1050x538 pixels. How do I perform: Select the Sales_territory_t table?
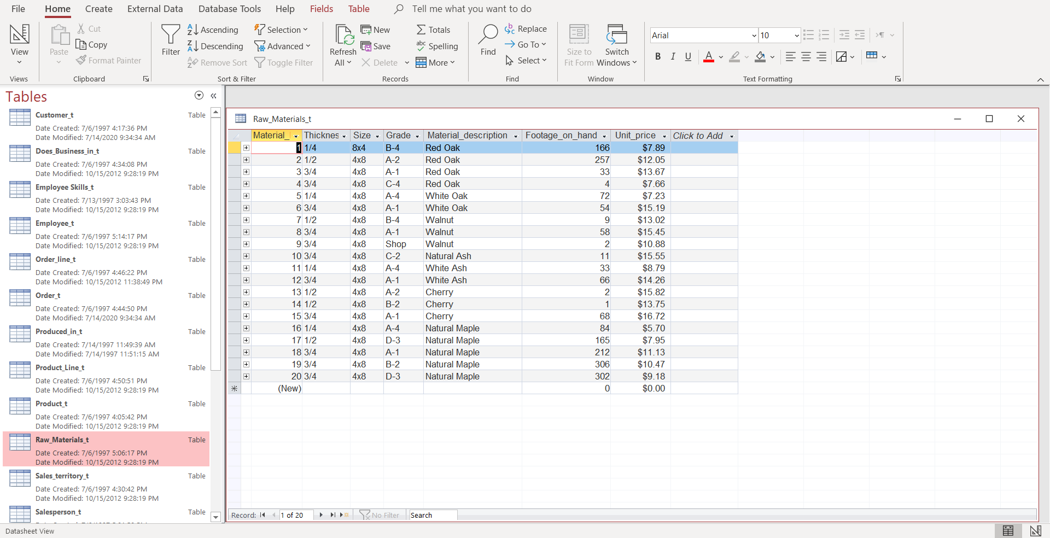[107, 487]
